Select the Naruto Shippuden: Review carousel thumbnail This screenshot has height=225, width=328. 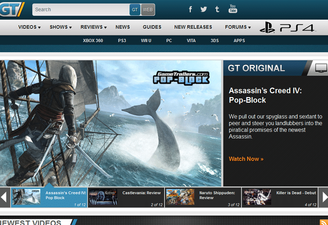(x=180, y=197)
